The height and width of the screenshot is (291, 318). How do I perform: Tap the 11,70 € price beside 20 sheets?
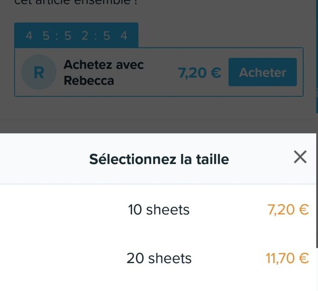[287, 258]
